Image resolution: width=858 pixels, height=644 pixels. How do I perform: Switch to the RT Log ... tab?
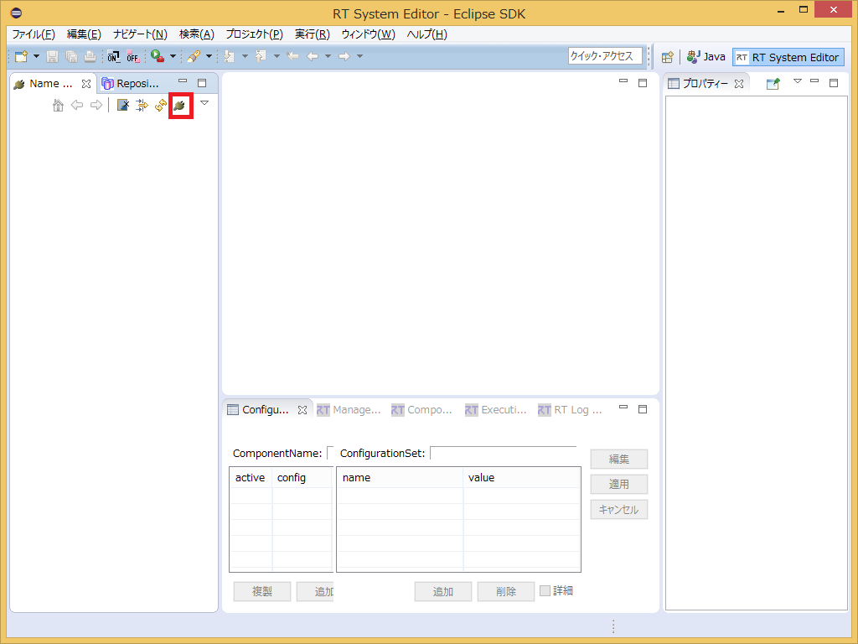(570, 409)
